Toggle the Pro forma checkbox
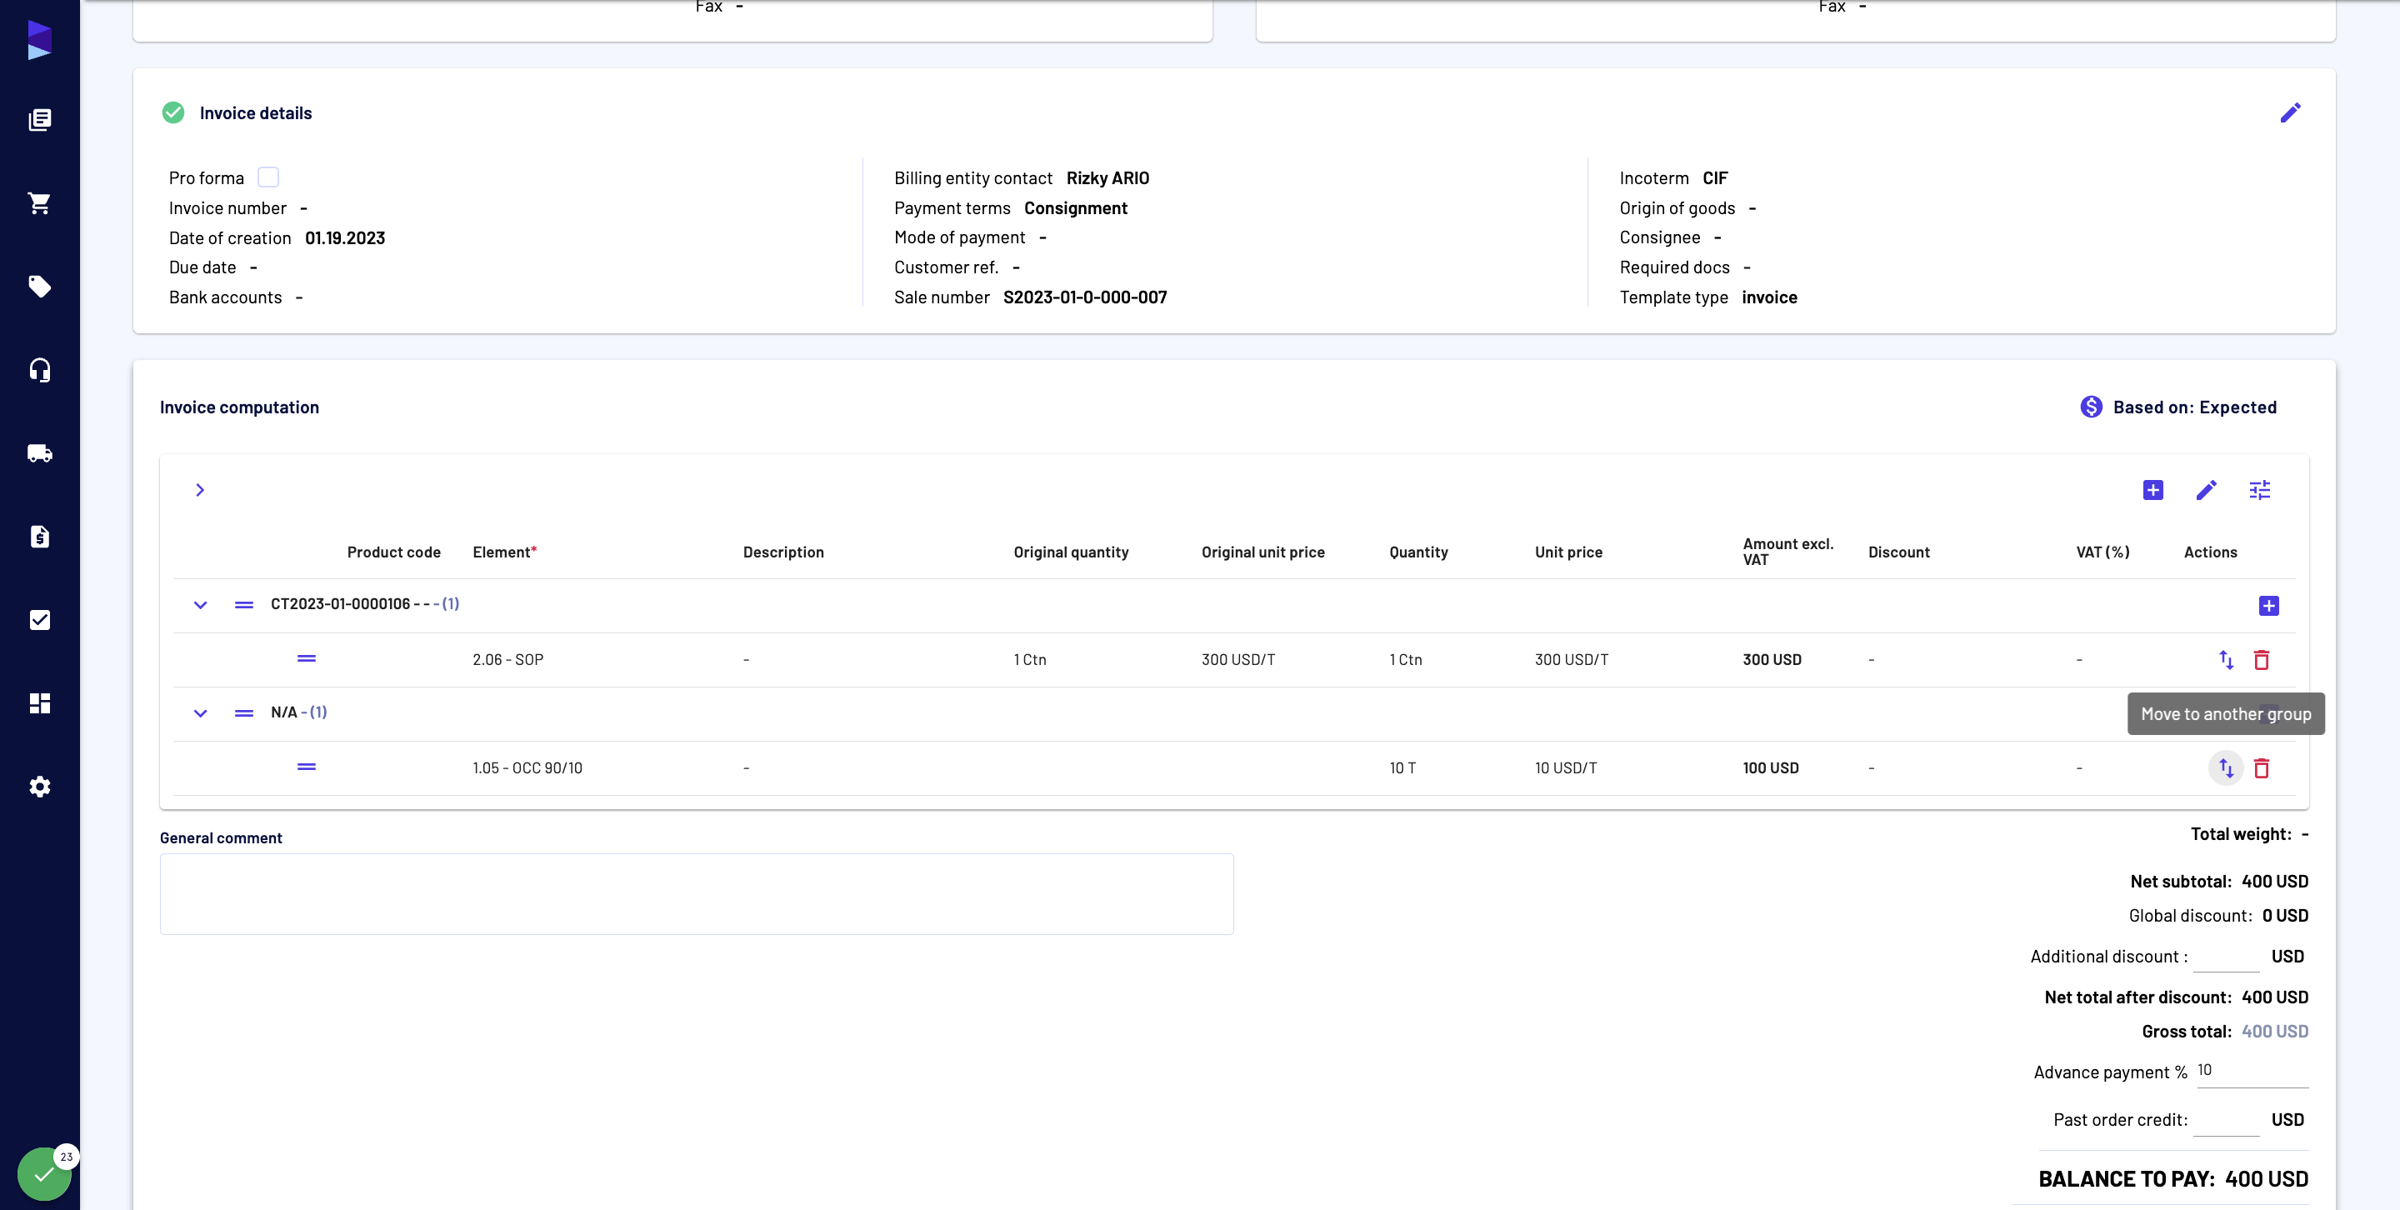 click(268, 177)
